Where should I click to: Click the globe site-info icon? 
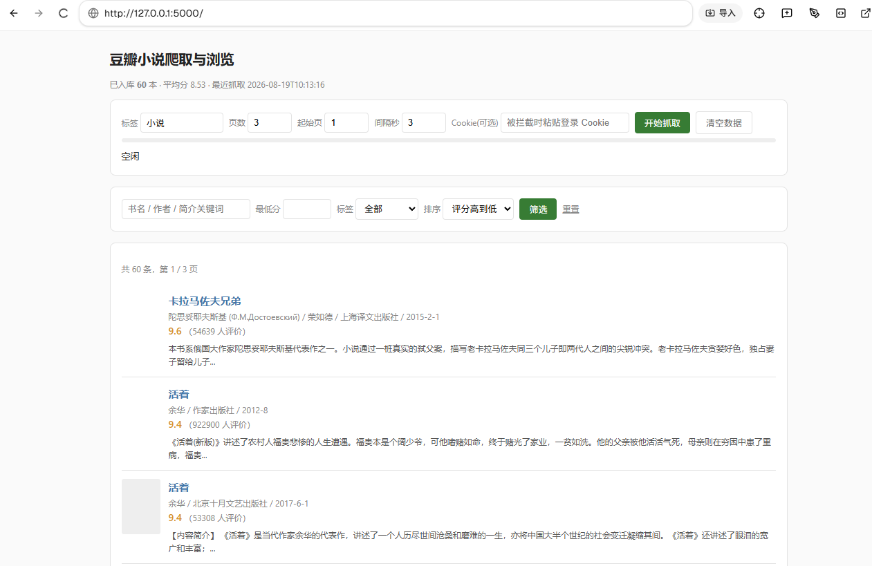coord(93,13)
